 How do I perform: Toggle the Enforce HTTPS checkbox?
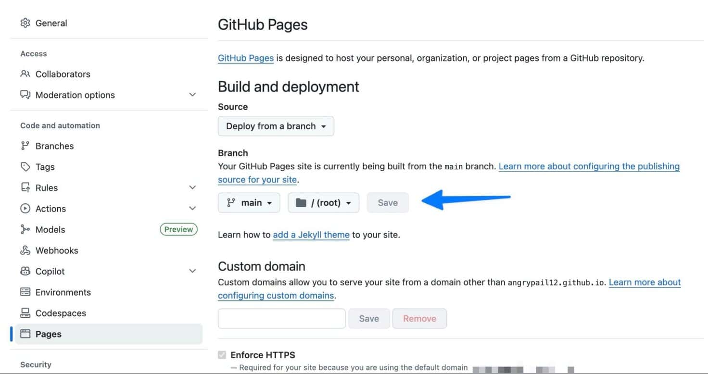click(222, 355)
